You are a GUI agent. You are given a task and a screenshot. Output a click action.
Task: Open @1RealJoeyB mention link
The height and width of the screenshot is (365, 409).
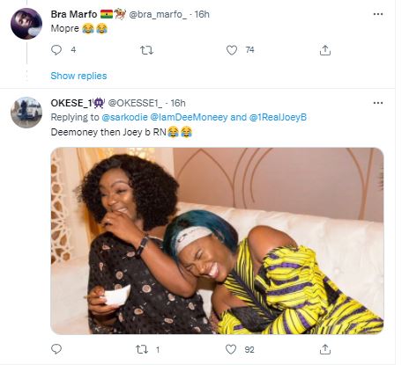coord(278,117)
